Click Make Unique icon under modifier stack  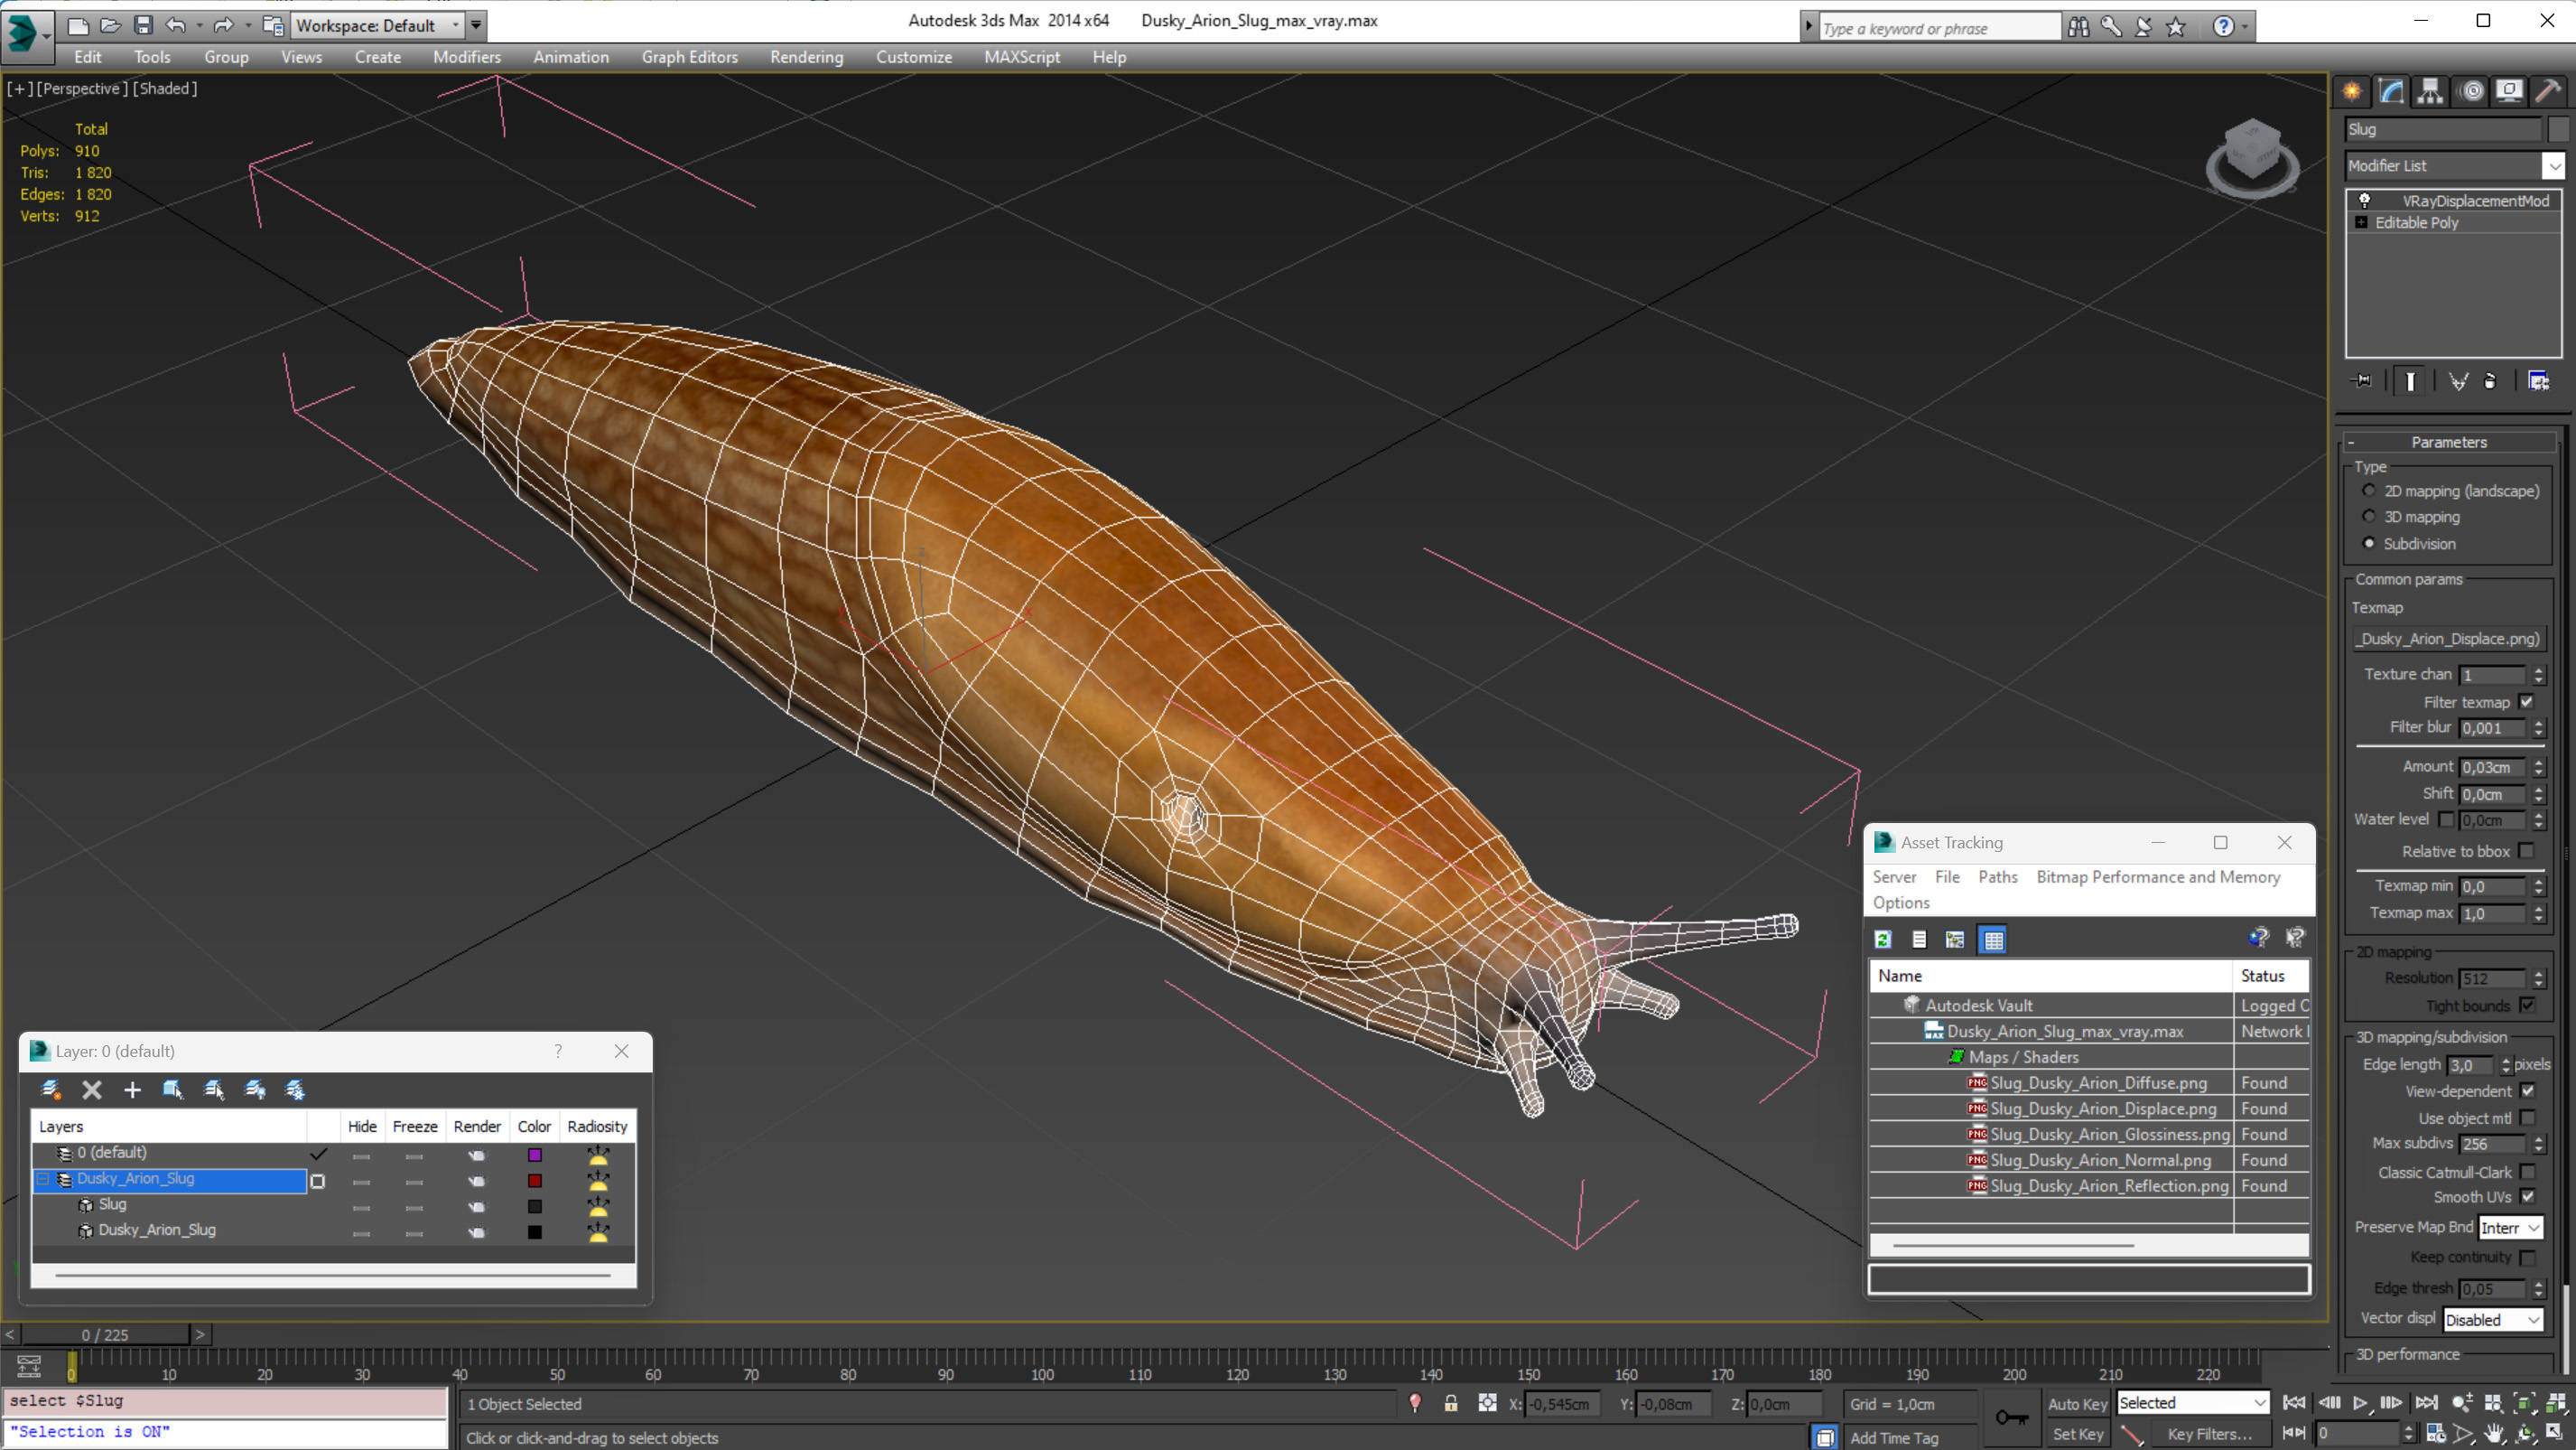pyautogui.click(x=2458, y=381)
